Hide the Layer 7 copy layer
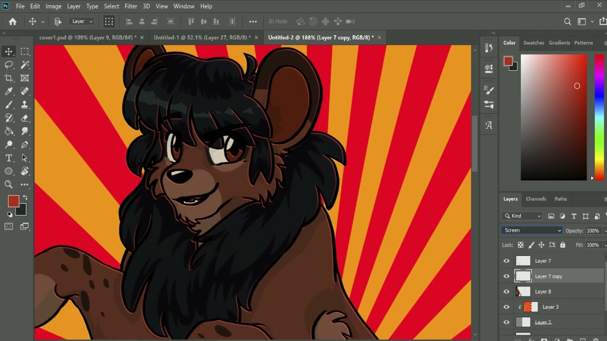This screenshot has height=341, width=607. click(x=506, y=276)
